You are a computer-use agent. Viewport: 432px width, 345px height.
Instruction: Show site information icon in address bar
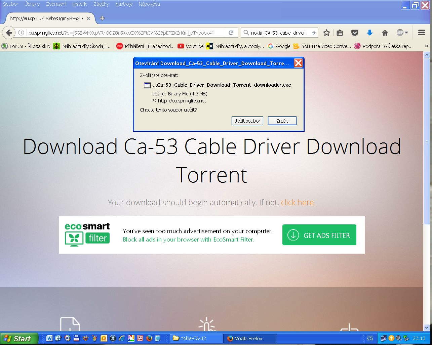21,33
